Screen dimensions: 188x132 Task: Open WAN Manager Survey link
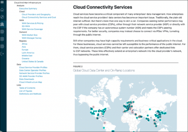[31, 38]
